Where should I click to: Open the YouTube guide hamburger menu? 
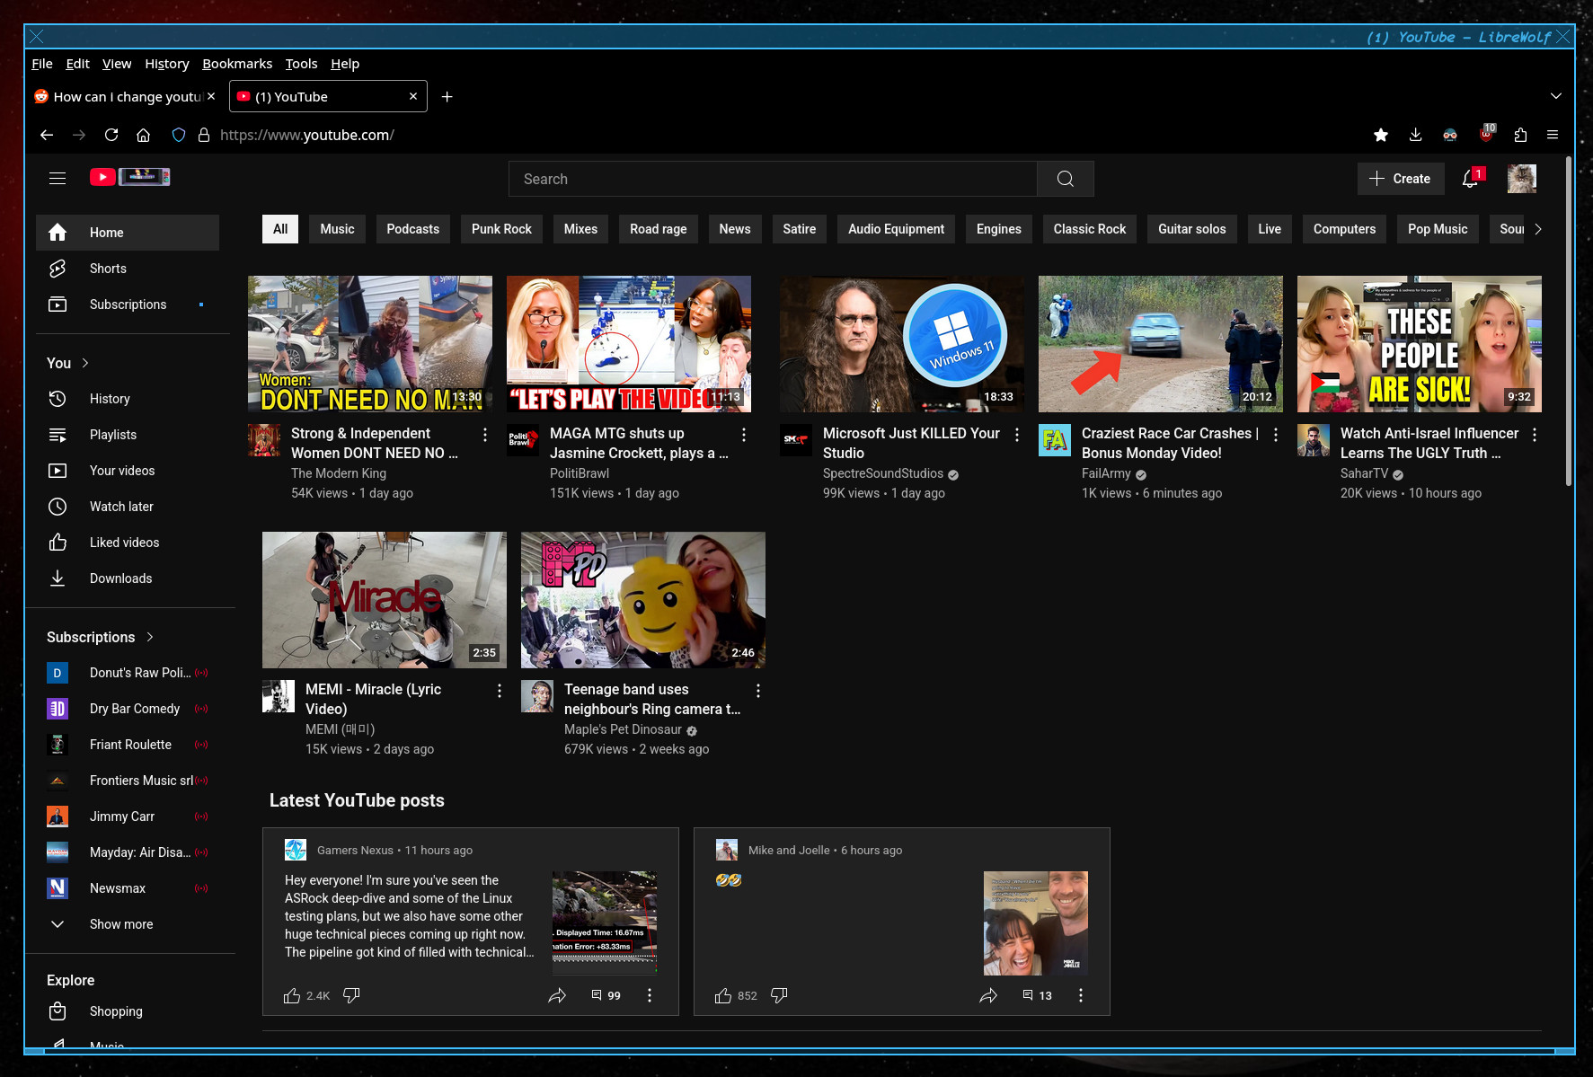coord(58,178)
